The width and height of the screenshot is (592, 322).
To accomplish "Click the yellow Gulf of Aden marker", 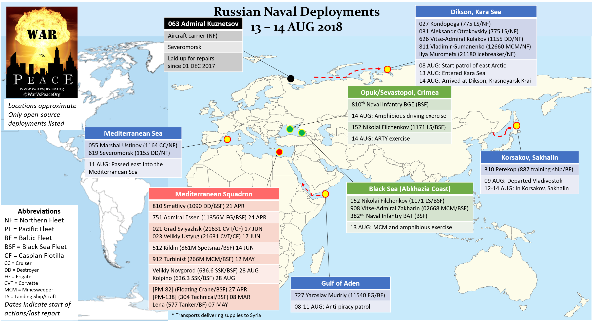I will click(325, 194).
